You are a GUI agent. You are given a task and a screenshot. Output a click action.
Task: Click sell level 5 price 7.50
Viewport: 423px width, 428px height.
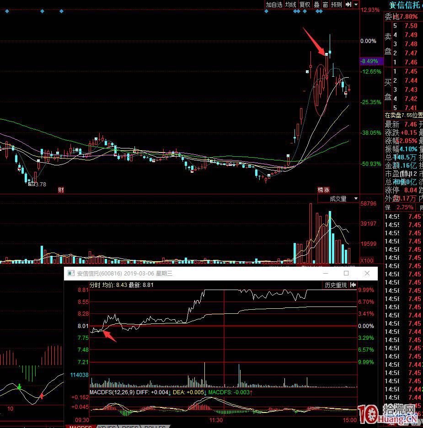point(411,26)
